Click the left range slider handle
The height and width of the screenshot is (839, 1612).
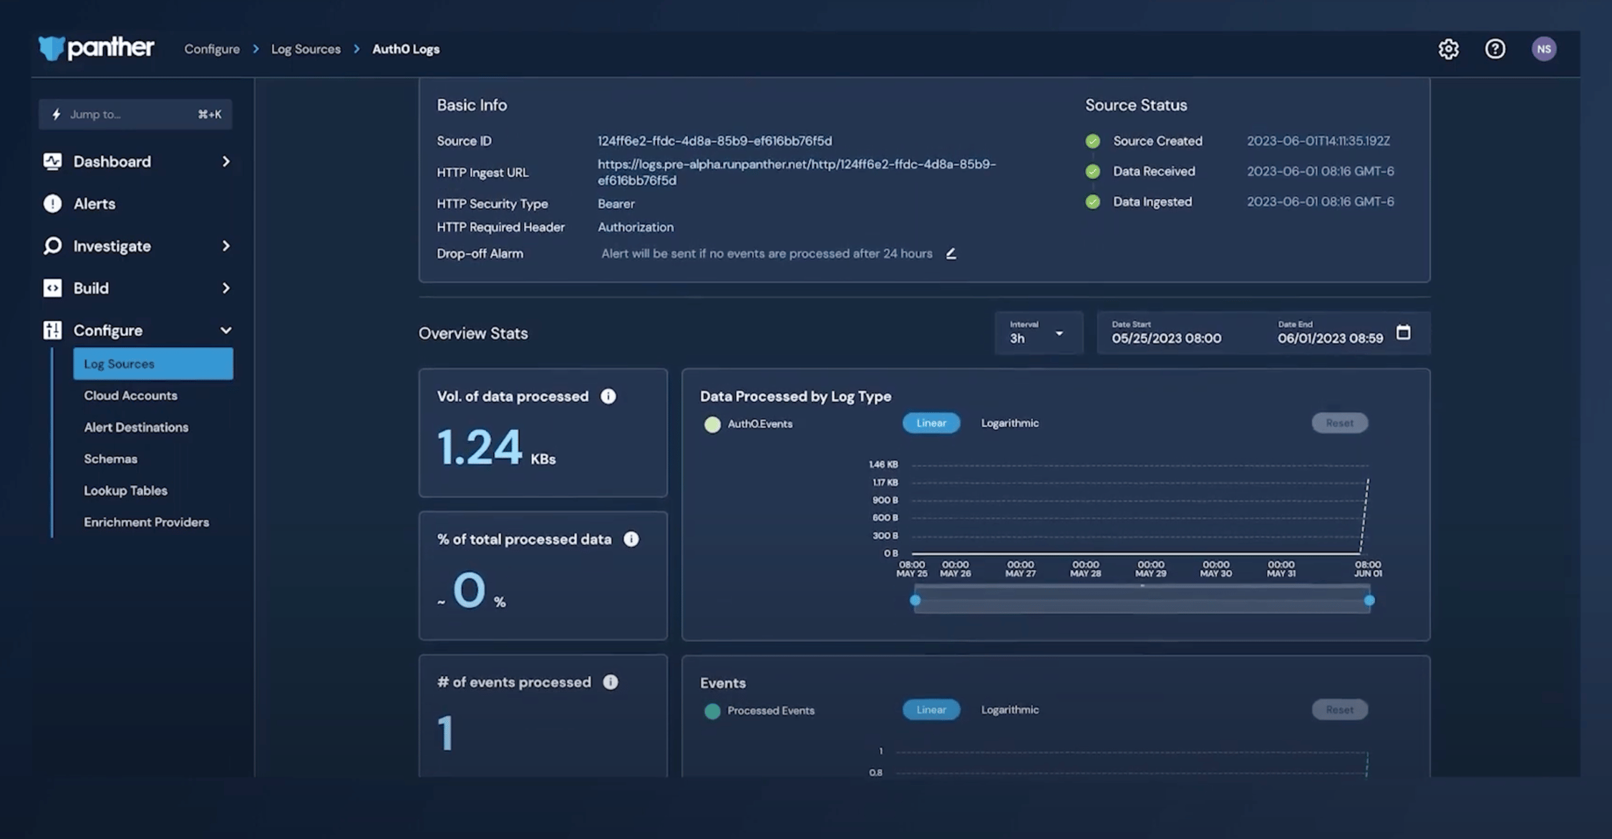915,601
